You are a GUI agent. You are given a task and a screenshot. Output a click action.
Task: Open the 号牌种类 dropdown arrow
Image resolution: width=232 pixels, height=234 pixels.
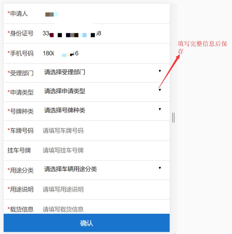coord(160,109)
